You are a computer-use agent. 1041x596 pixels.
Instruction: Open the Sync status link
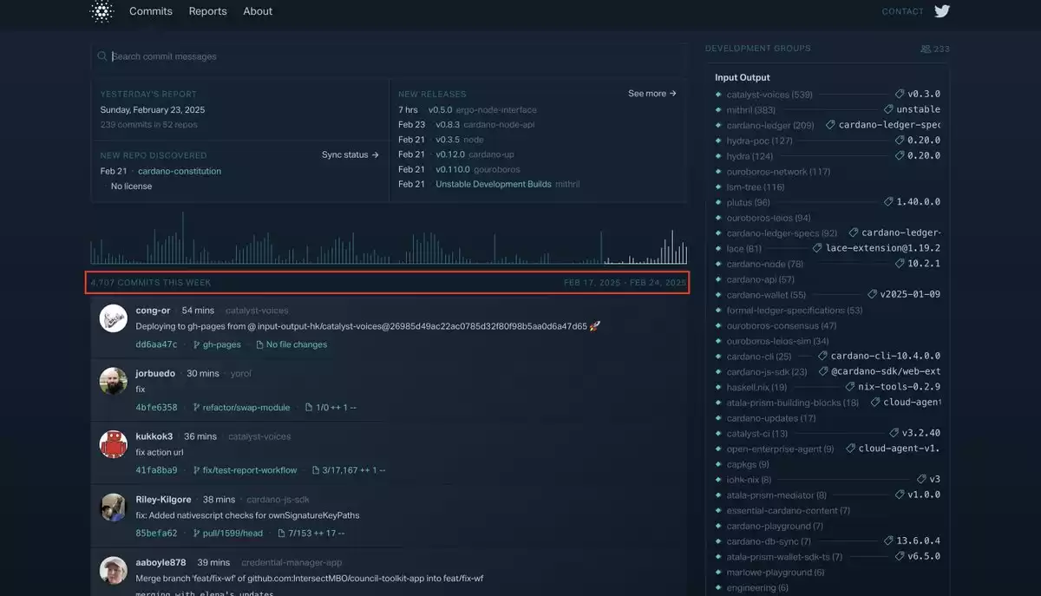pyautogui.click(x=350, y=155)
